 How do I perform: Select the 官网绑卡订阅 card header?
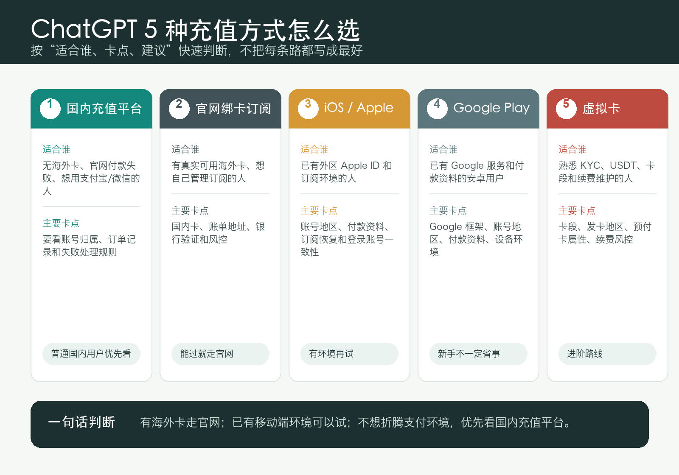[220, 109]
